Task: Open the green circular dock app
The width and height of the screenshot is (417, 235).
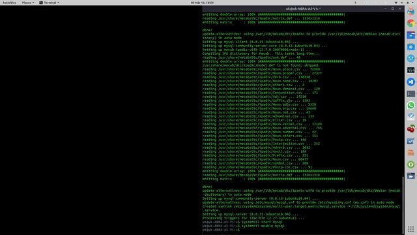Action: pos(410,164)
